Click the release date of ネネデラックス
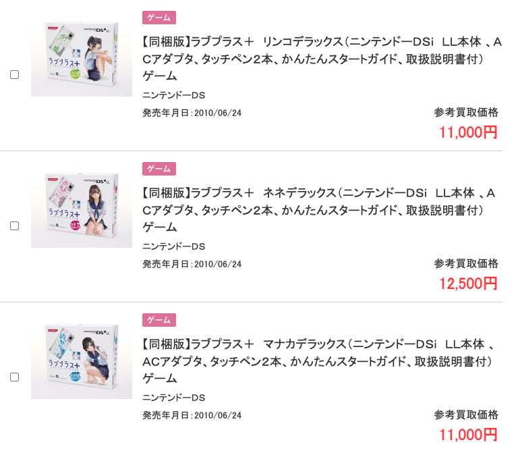 tap(192, 264)
